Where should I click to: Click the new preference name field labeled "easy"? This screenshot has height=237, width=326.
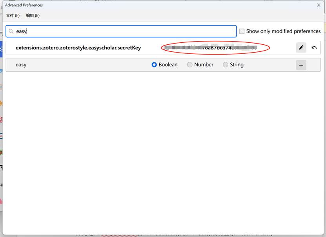59,65
